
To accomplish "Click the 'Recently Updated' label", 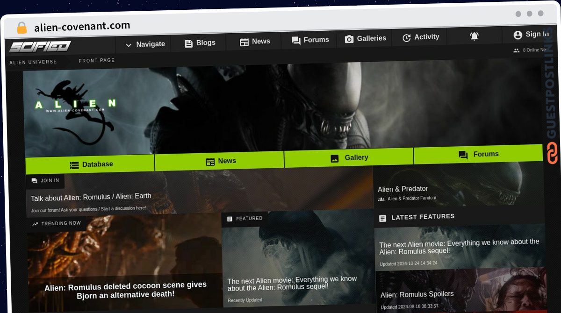I will (245, 300).
